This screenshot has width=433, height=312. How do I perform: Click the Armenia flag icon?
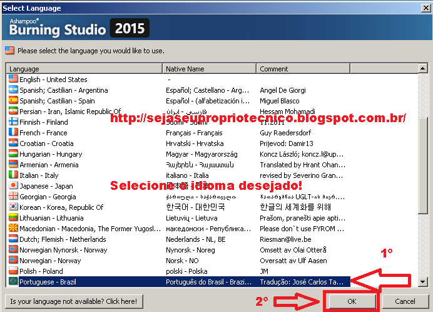pyautogui.click(x=13, y=164)
